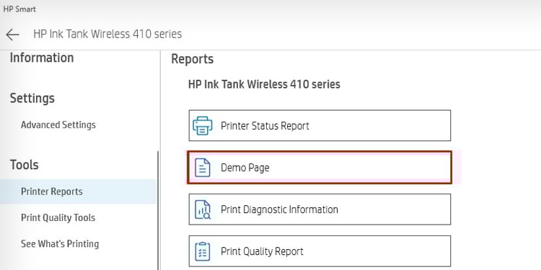The width and height of the screenshot is (541, 270).
Task: Click the HP Ink Tank Wireless header title
Action: [107, 34]
